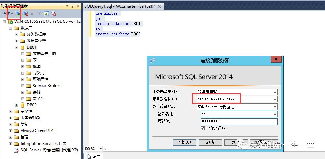Click the script icon with red circle
This screenshot has height=159, width=325.
[x=53, y=14]
